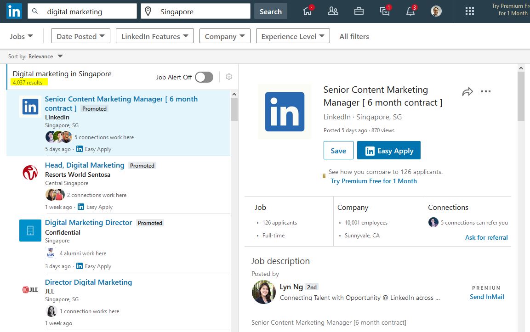Click '4,037 results' text
Viewport: 530px width, 332px height.
point(28,82)
